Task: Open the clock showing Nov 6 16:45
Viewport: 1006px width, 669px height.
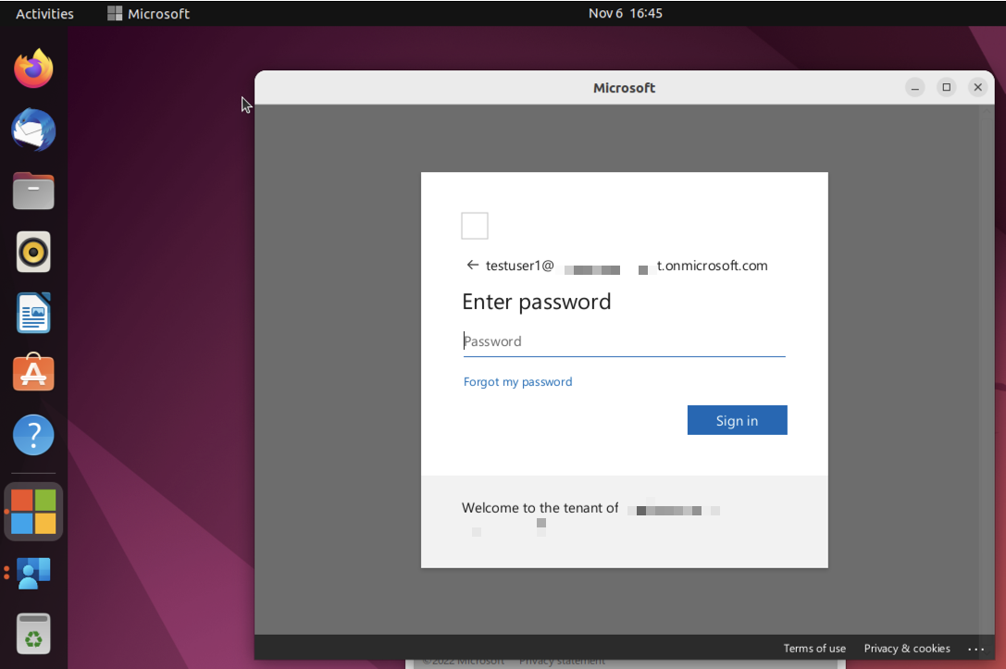Action: tap(625, 13)
